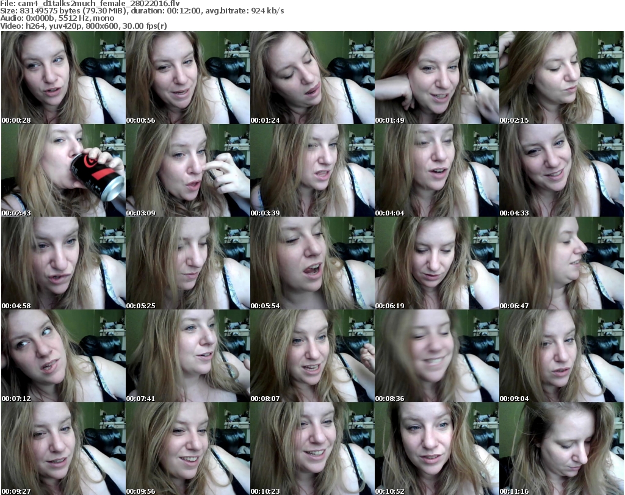Pick the 00:09:56 frame

point(188,449)
